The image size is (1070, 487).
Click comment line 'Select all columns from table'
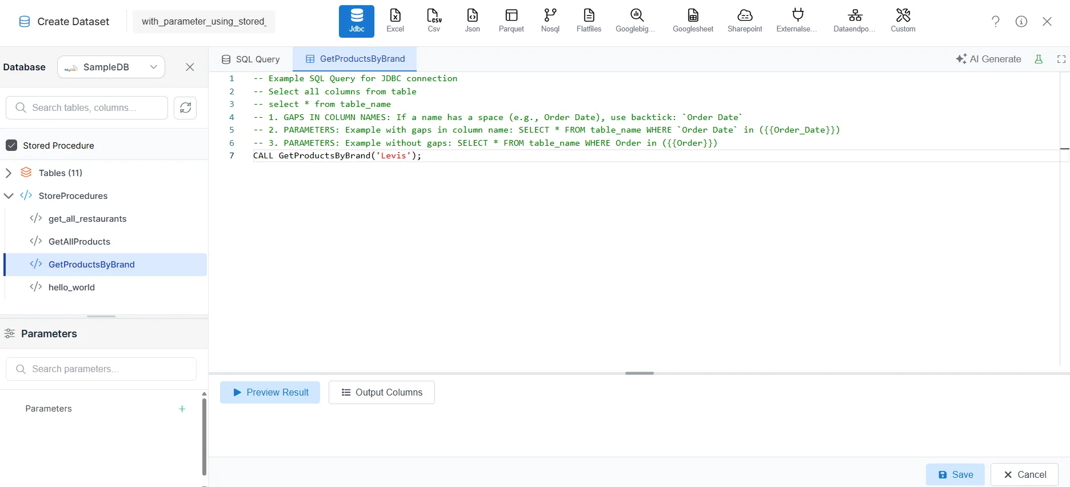tap(335, 91)
